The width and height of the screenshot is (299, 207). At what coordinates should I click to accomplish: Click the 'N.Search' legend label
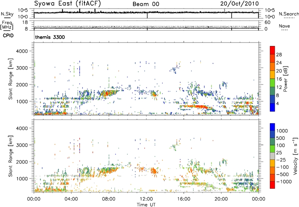pos(289,14)
